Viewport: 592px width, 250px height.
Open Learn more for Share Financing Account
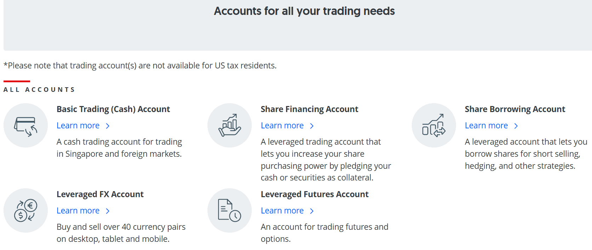[282, 126]
